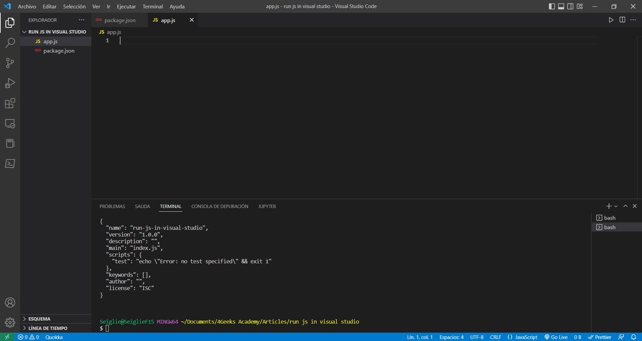Screen dimensions: 642x341
Task: Open the Explorer view in activity bar
Action: point(10,23)
